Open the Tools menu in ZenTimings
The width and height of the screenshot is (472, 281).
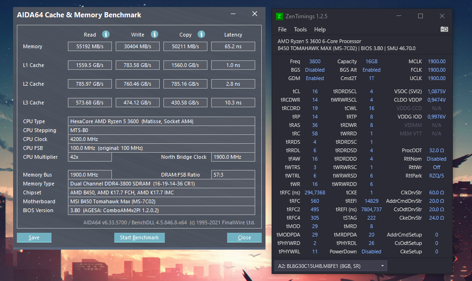coord(300,30)
